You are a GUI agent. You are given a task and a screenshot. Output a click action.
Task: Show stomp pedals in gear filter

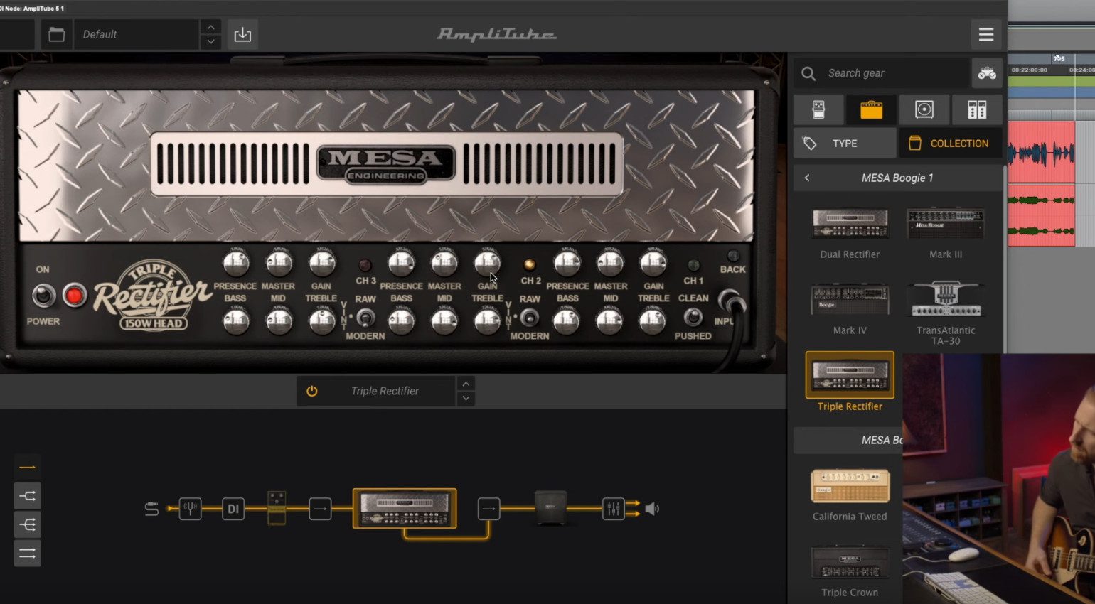(x=818, y=109)
